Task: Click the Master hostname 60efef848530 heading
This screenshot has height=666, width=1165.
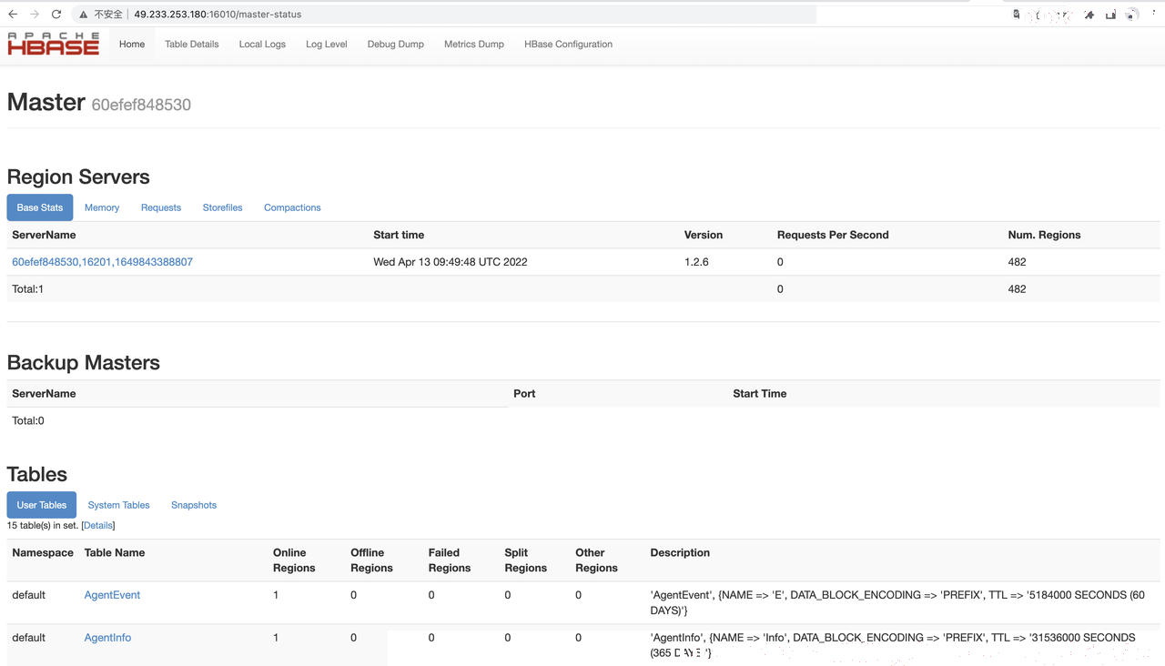Action: coord(141,105)
